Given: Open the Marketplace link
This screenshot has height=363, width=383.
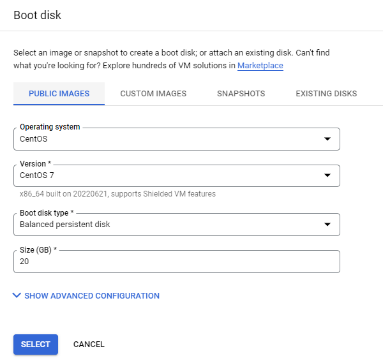Looking at the screenshot, I should point(260,66).
